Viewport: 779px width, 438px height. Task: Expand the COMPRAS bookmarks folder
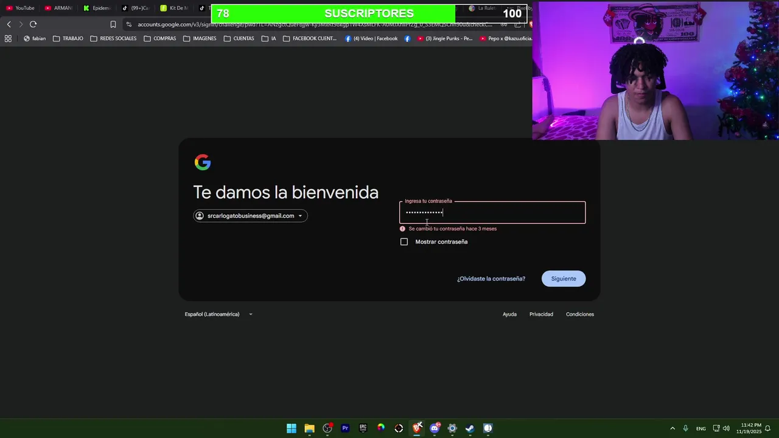[x=160, y=38]
